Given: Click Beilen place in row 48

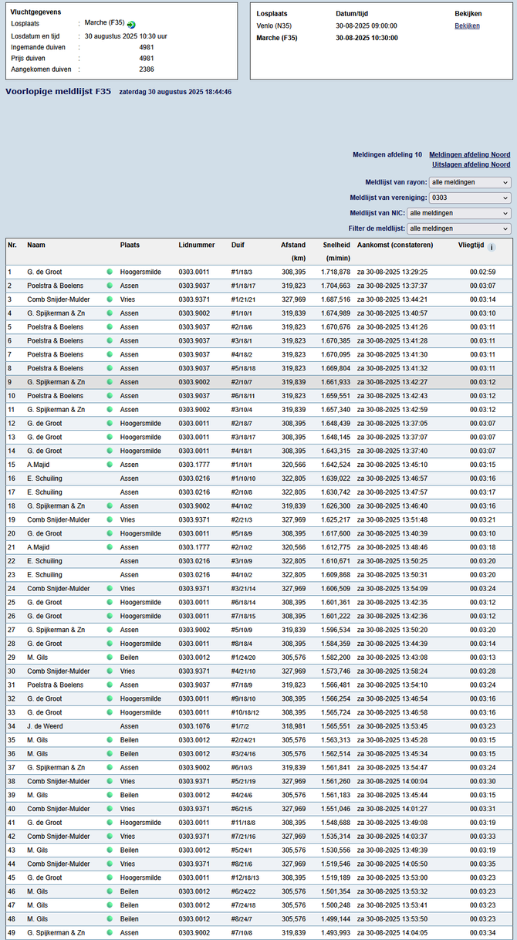Looking at the screenshot, I should coord(129,919).
